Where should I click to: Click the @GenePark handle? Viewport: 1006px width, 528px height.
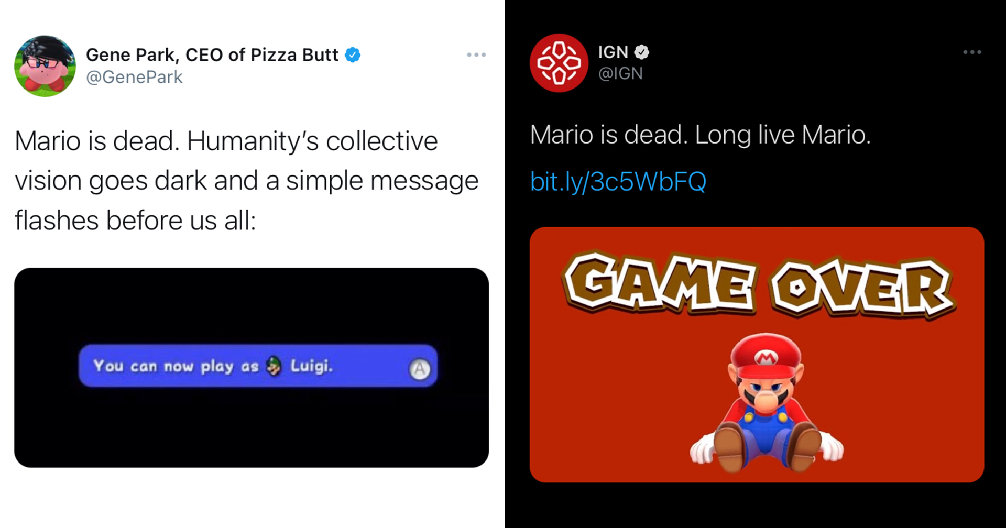click(x=134, y=77)
